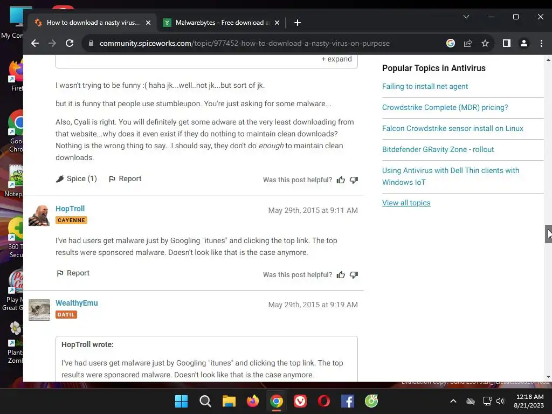Open the Chrome three-dot menu
The height and width of the screenshot is (414, 552).
click(541, 43)
